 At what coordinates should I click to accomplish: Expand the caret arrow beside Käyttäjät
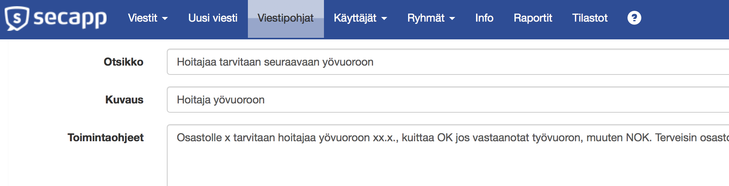tap(384, 19)
